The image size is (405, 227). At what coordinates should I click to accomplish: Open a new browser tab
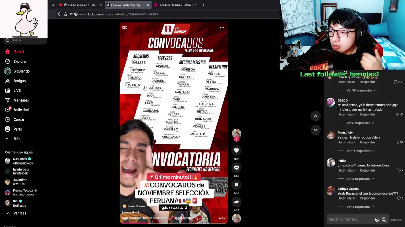203,5
